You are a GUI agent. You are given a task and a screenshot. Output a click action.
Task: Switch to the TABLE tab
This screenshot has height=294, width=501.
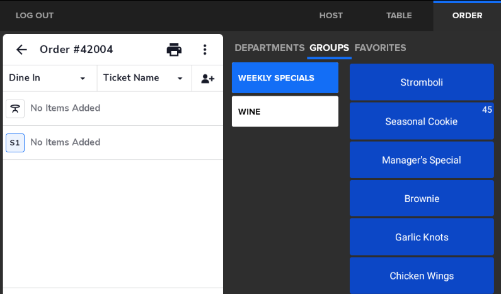coord(399,16)
